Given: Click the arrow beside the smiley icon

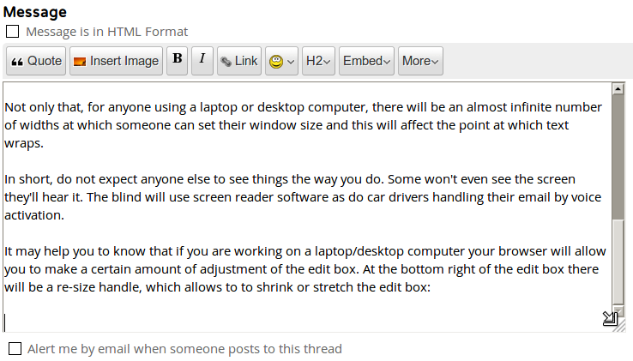Looking at the screenshot, I should pos(291,62).
